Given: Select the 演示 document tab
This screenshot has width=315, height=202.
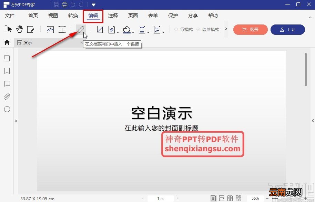Looking at the screenshot, I should point(48,43).
